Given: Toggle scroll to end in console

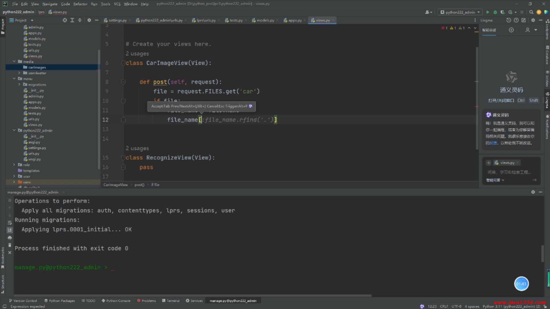Looking at the screenshot, I should [x=10, y=230].
